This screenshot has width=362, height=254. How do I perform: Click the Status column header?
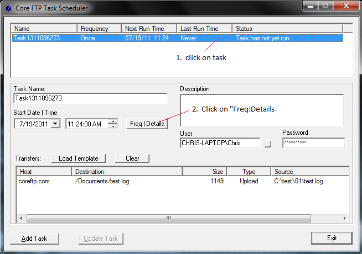287,28
